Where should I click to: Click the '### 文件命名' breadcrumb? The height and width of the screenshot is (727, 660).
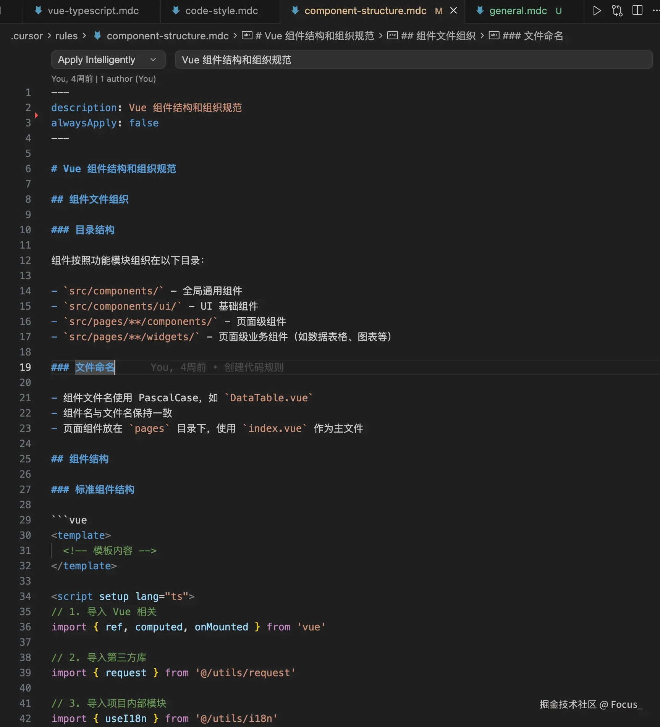click(x=533, y=36)
